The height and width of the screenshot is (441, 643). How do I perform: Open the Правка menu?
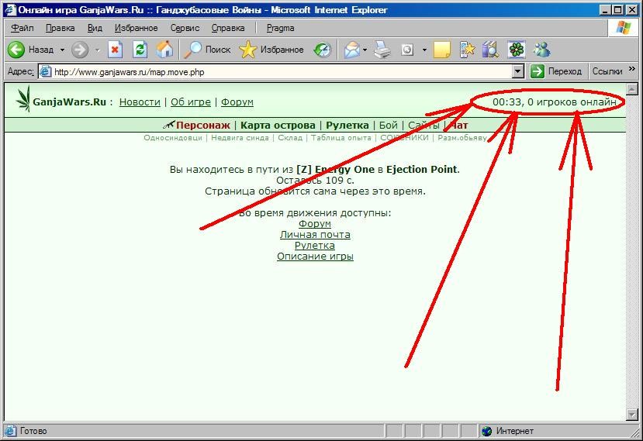60,28
